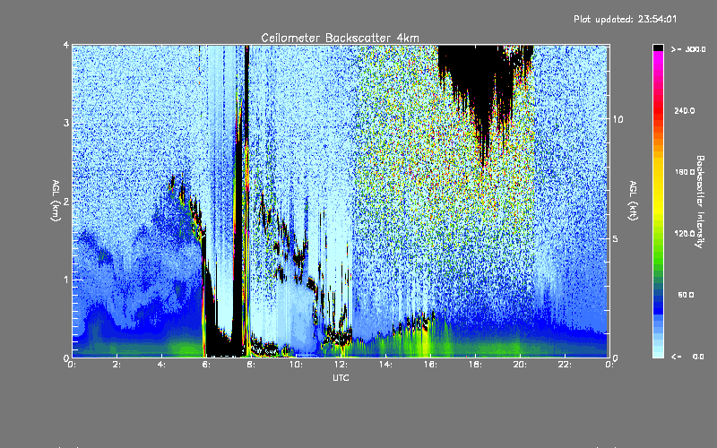Viewport: 717px width, 448px height.
Task: Click the '6:' tick label on the time axis
Action: pyautogui.click(x=206, y=365)
